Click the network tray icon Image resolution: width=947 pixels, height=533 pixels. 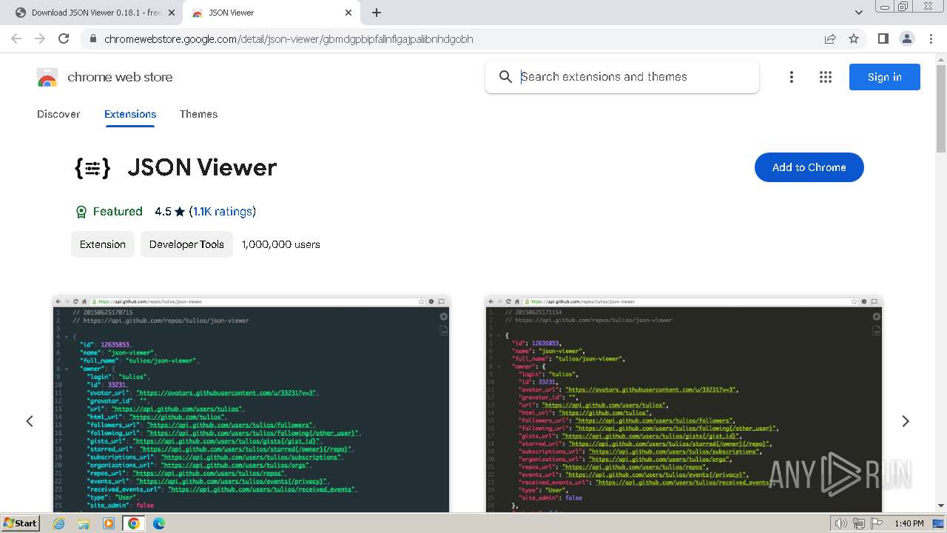(x=859, y=523)
